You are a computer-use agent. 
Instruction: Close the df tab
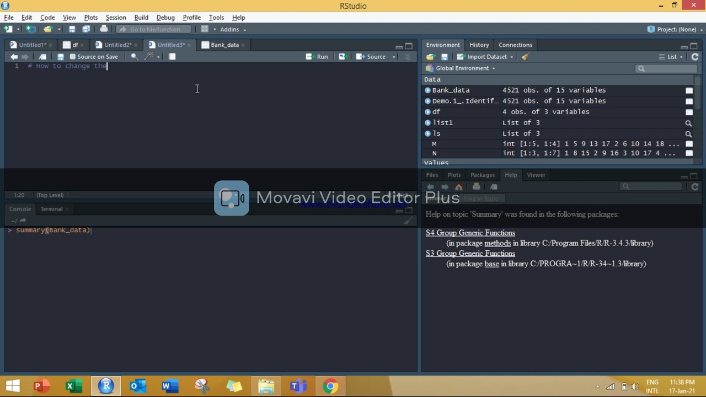(x=82, y=45)
